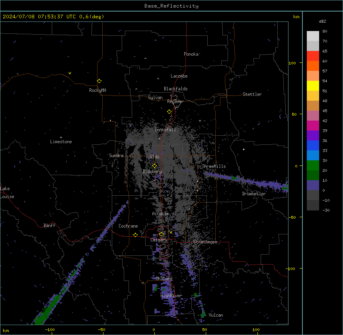Select the Lake Louise label
The height and width of the screenshot is (335, 343).
pos(7,193)
